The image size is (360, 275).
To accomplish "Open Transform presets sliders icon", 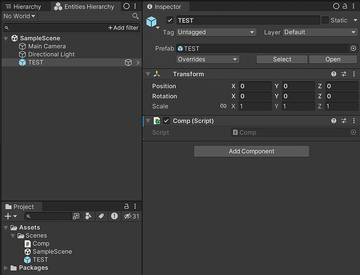I will [343, 74].
